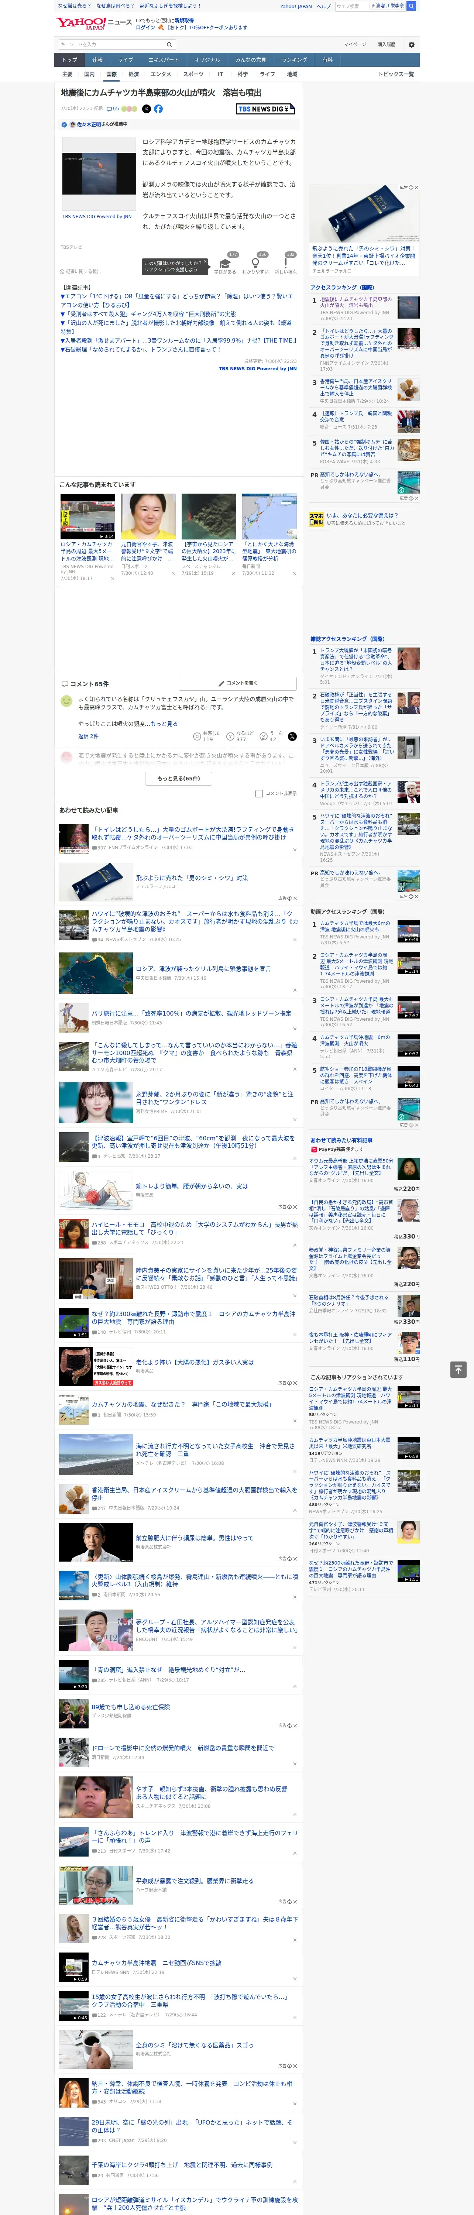Screen dimensions: 474x2215
Task: Open the スポーツ category
Action: click(193, 74)
